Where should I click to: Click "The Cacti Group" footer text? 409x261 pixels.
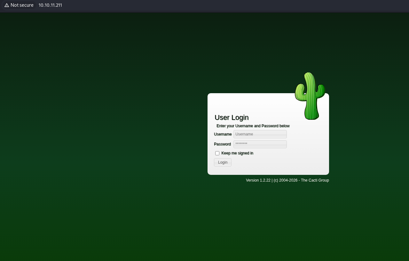click(x=315, y=180)
